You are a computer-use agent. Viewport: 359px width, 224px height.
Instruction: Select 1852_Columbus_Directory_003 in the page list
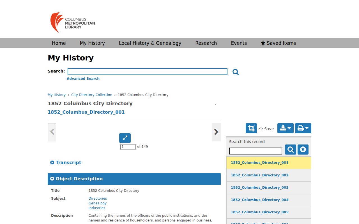269,188
